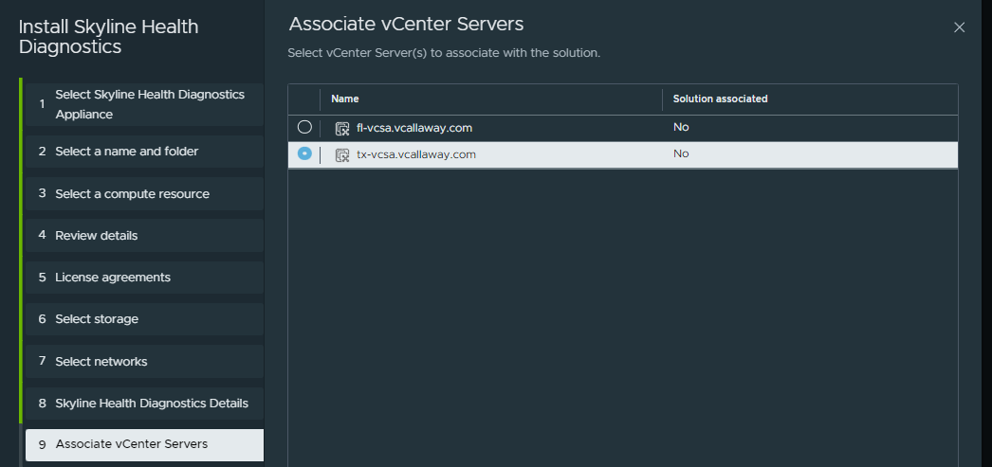
Task: Click the 'No' value in fl-vcsa row
Action: (681, 127)
